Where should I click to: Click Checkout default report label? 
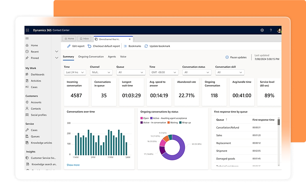pyautogui.click(x=106, y=46)
